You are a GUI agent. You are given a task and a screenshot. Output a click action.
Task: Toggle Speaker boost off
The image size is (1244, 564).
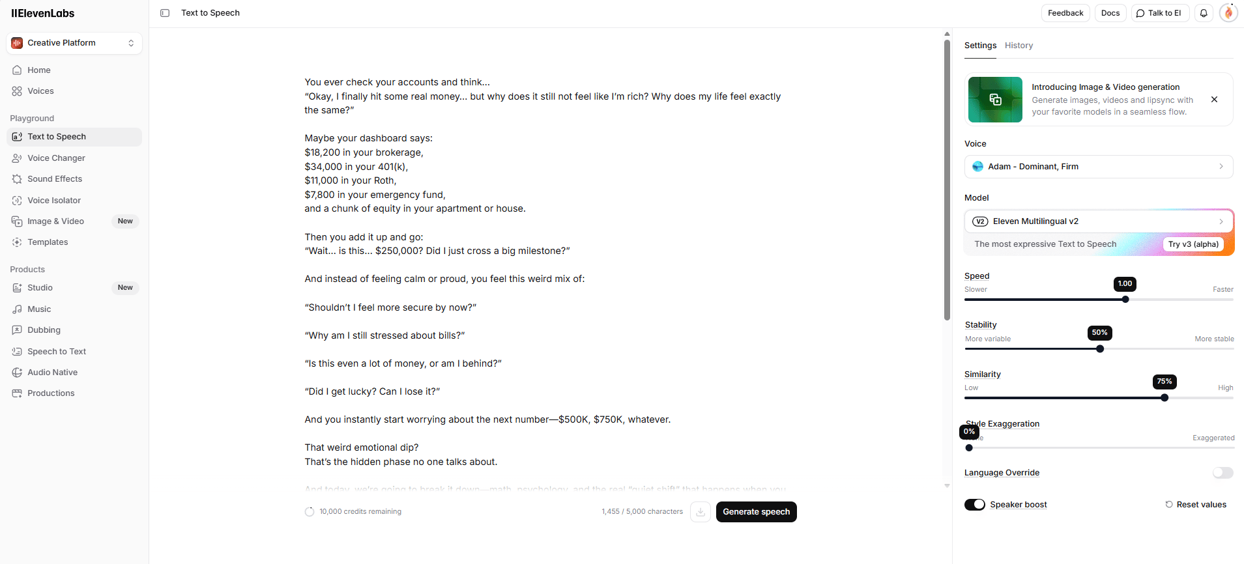[974, 504]
